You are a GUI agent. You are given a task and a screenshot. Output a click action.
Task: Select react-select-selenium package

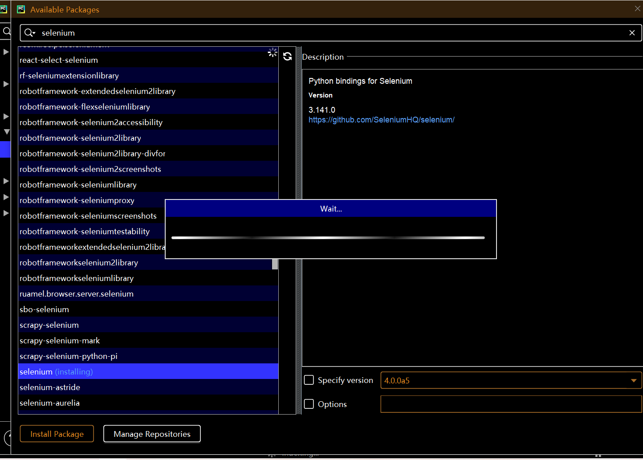click(x=148, y=60)
